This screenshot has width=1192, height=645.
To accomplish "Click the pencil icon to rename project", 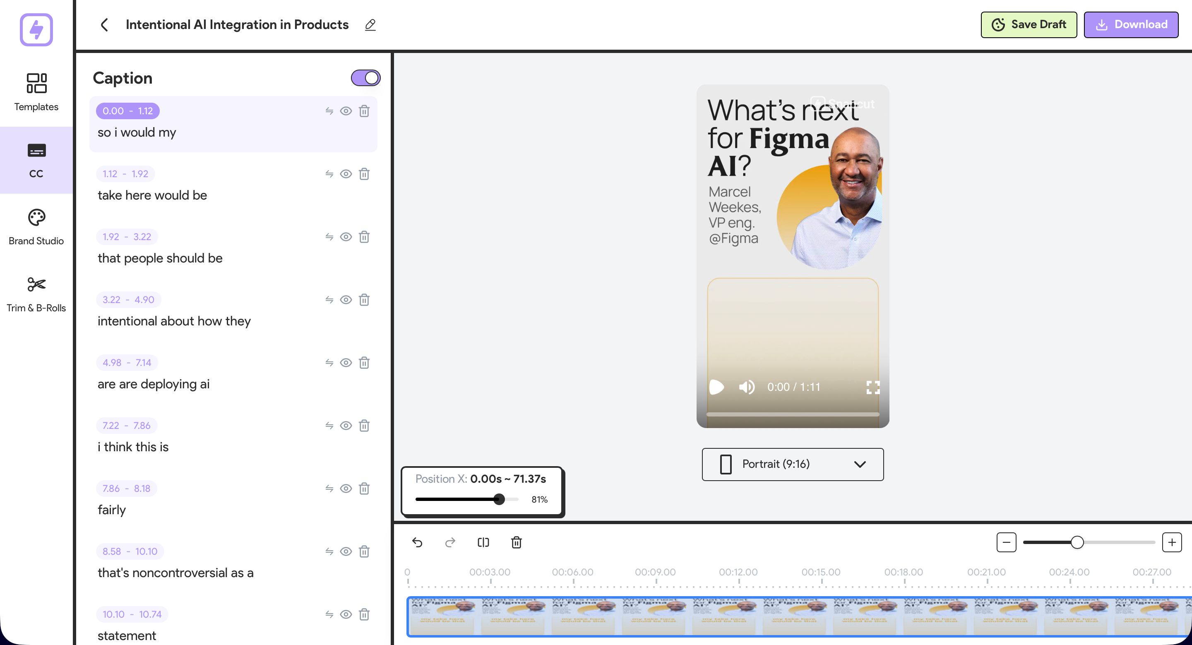I will tap(370, 24).
